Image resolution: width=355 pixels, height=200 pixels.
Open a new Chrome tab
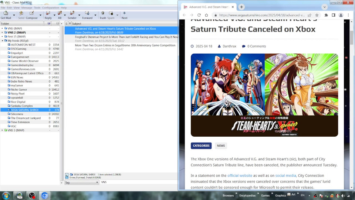pos(241,7)
